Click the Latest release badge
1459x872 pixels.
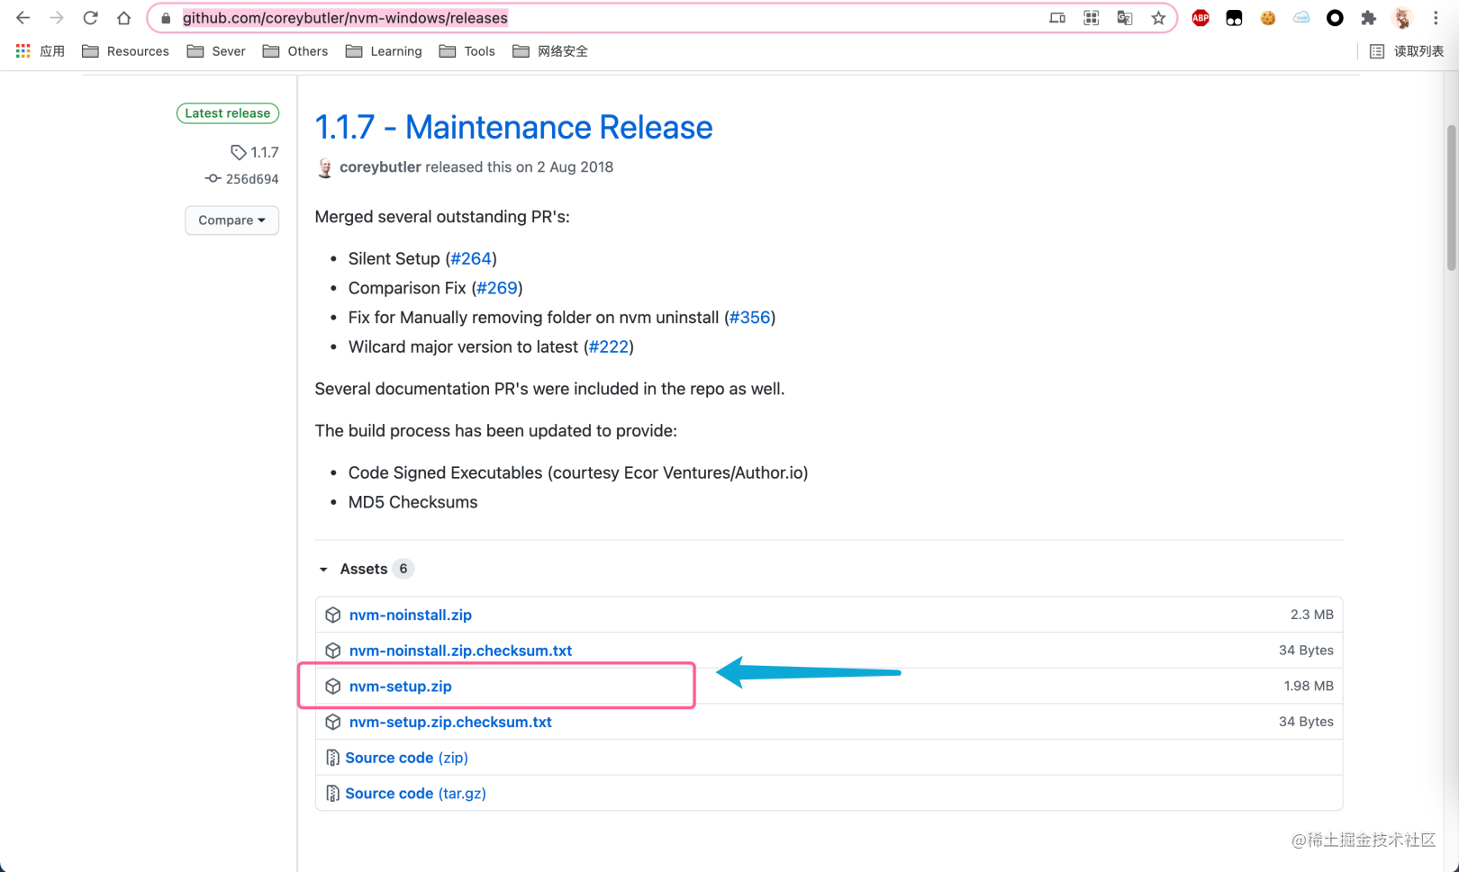pyautogui.click(x=228, y=113)
